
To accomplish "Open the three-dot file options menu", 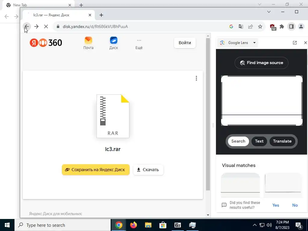I will click(x=196, y=78).
